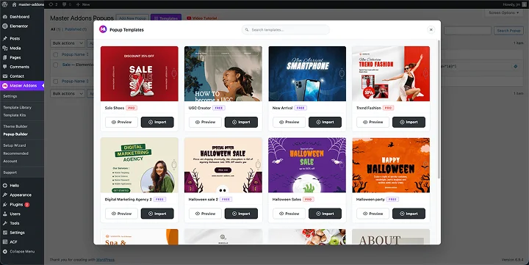Preview the Sale Shoes template
Screen dimensions: 529x265
tap(121, 122)
